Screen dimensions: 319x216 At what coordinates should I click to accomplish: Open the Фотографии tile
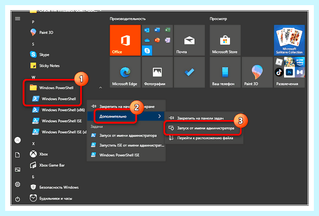[157, 72]
